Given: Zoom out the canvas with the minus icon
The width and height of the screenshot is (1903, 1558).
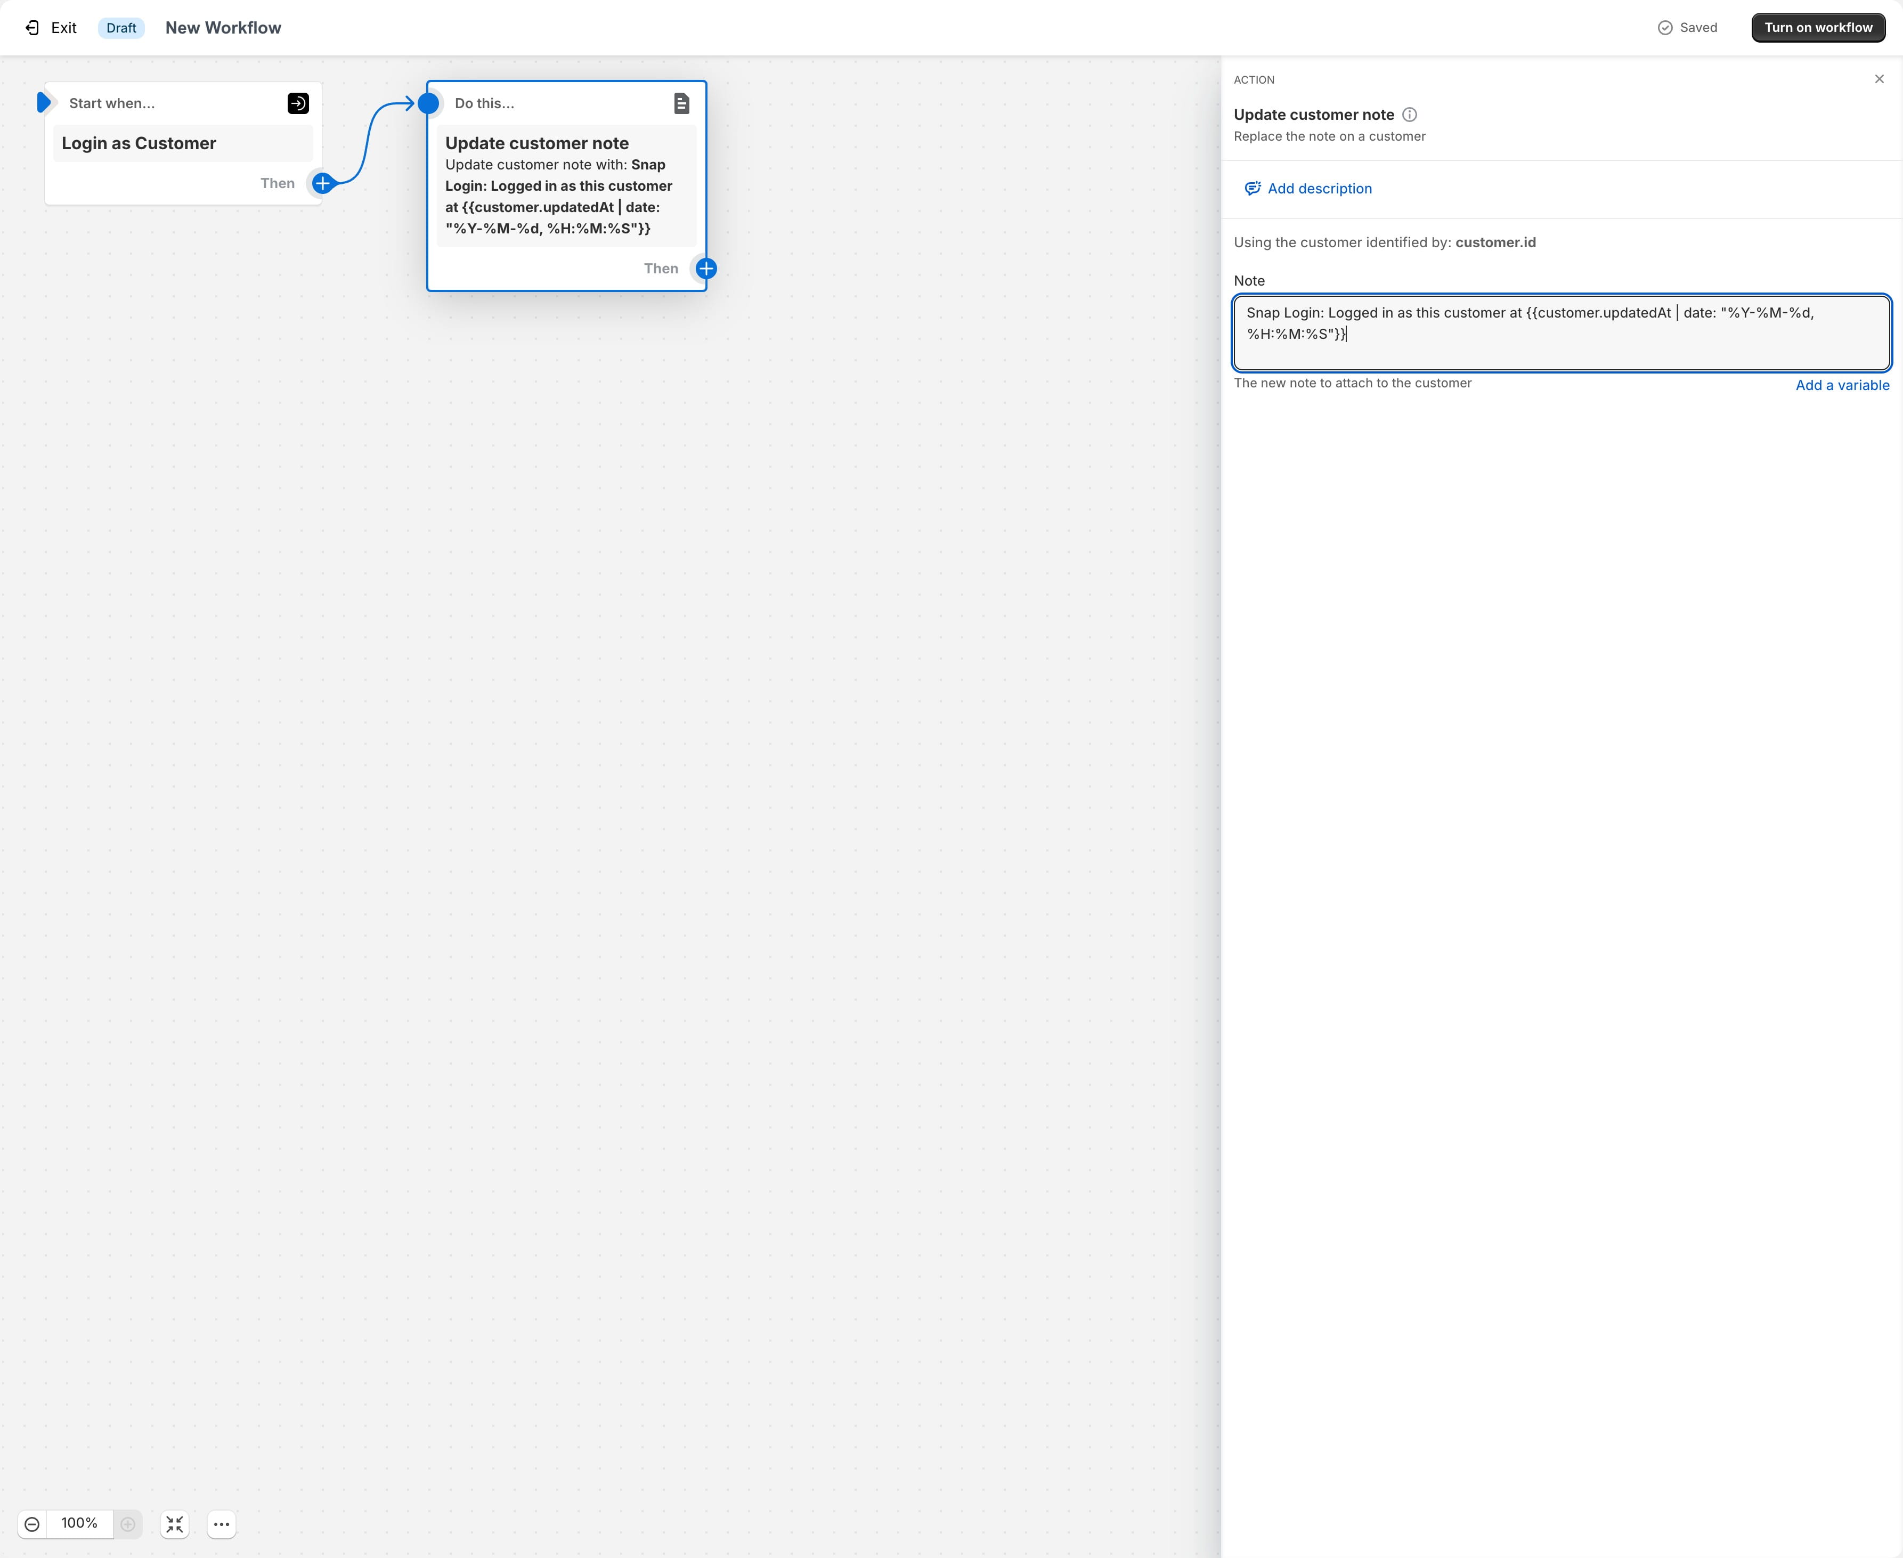Looking at the screenshot, I should (32, 1524).
